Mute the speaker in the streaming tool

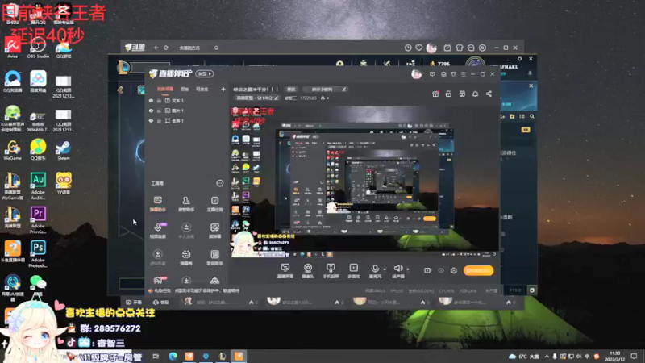coord(397,271)
